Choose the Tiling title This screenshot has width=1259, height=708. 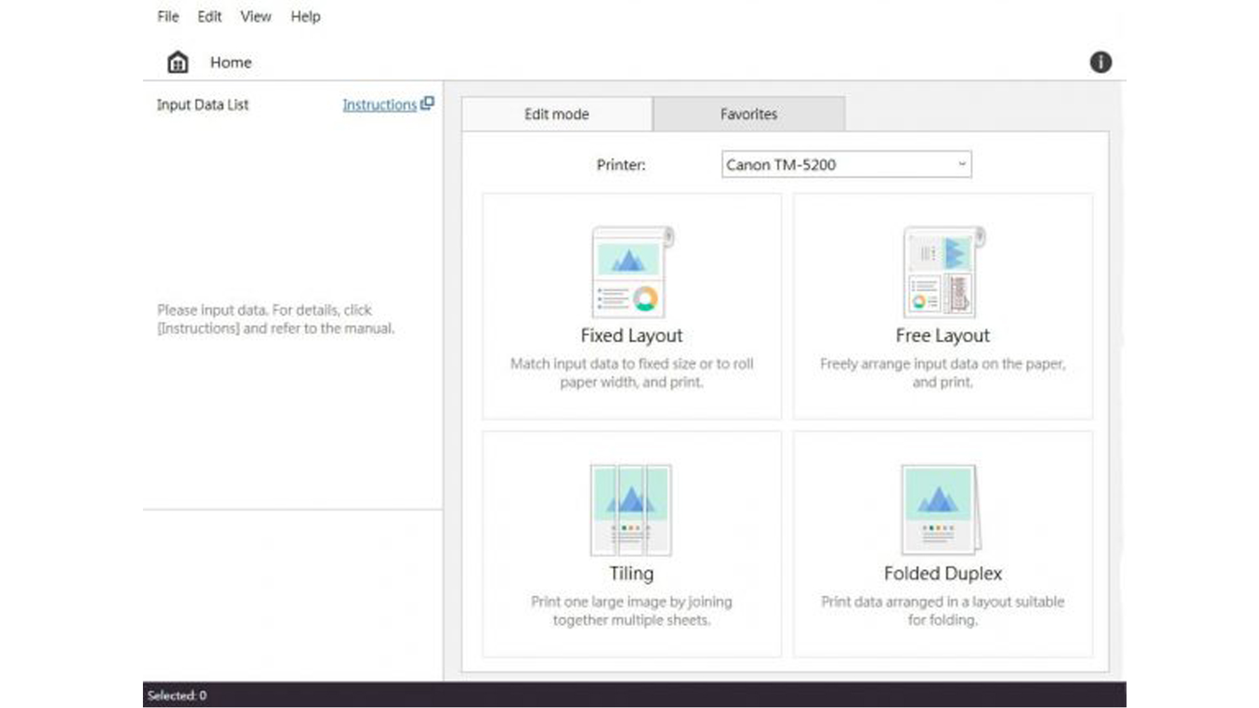click(631, 574)
